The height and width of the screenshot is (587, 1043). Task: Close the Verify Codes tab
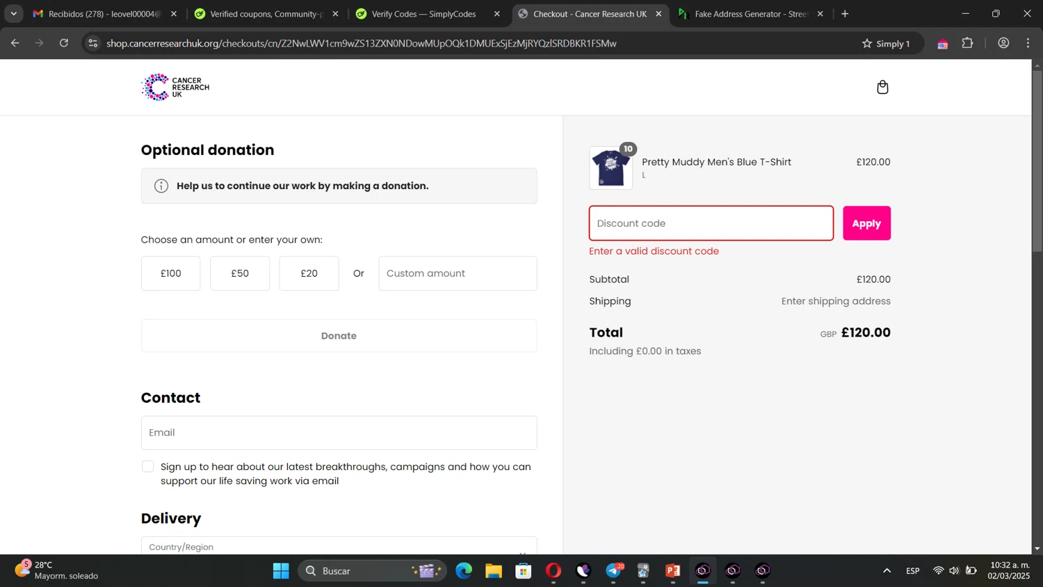(496, 14)
